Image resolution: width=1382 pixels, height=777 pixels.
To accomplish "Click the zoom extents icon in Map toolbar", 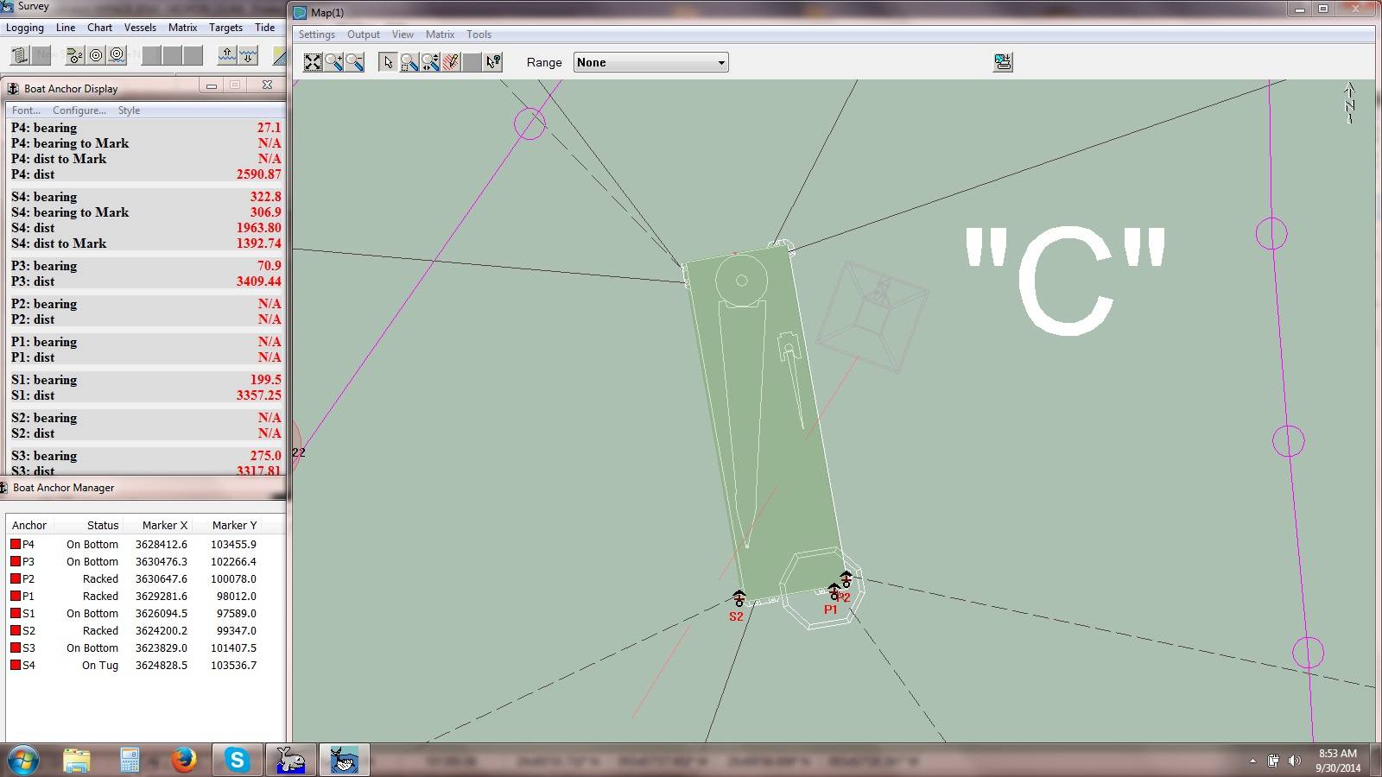I will coord(313,62).
